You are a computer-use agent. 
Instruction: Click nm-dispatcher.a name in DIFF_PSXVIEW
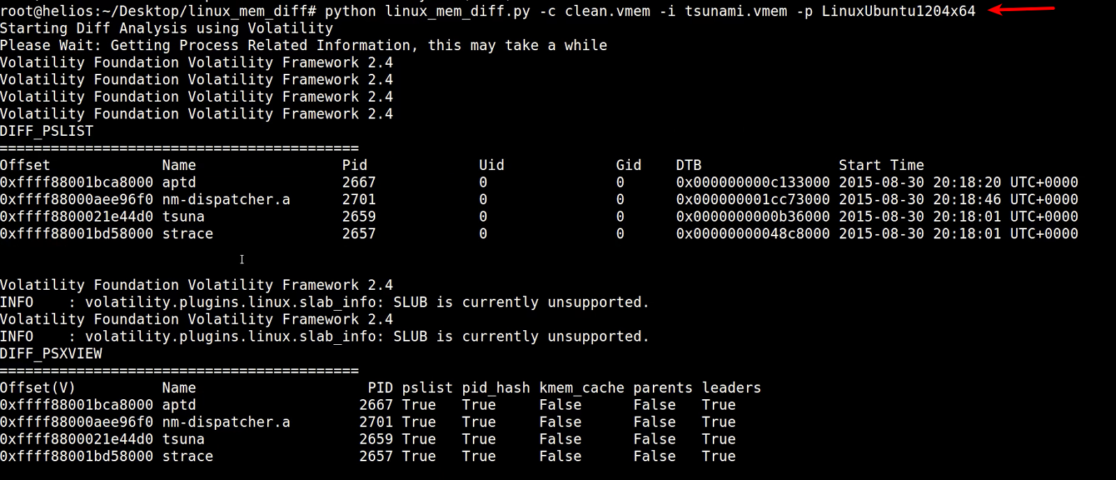pyautogui.click(x=226, y=422)
